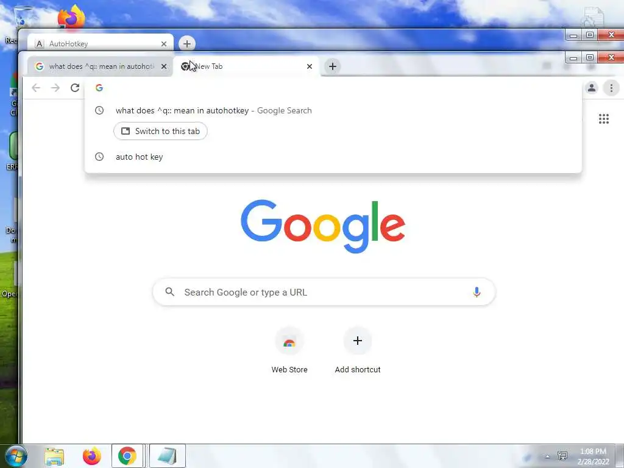
Task: Click the network tray icon
Action: tap(562, 456)
